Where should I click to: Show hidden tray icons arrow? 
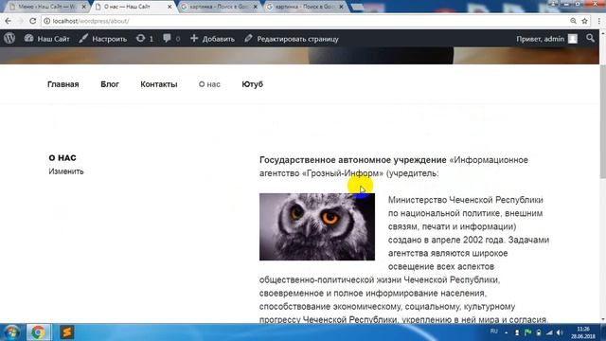coord(506,332)
